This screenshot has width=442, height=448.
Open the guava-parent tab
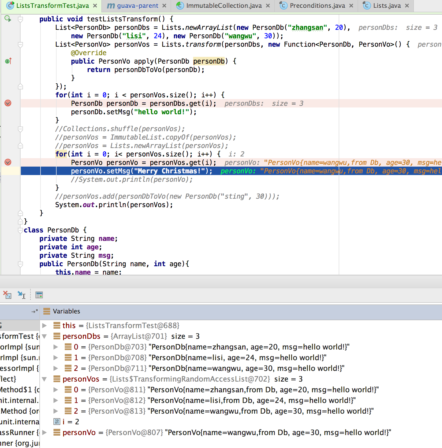[x=137, y=6]
